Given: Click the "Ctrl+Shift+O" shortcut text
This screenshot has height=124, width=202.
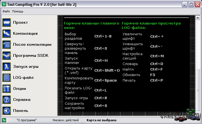Looking at the screenshot, I should pos(107,70).
